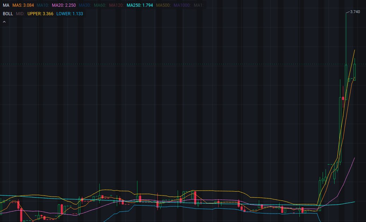
Task: Toggle the dimmed MA60 line label
Action: click(x=100, y=5)
